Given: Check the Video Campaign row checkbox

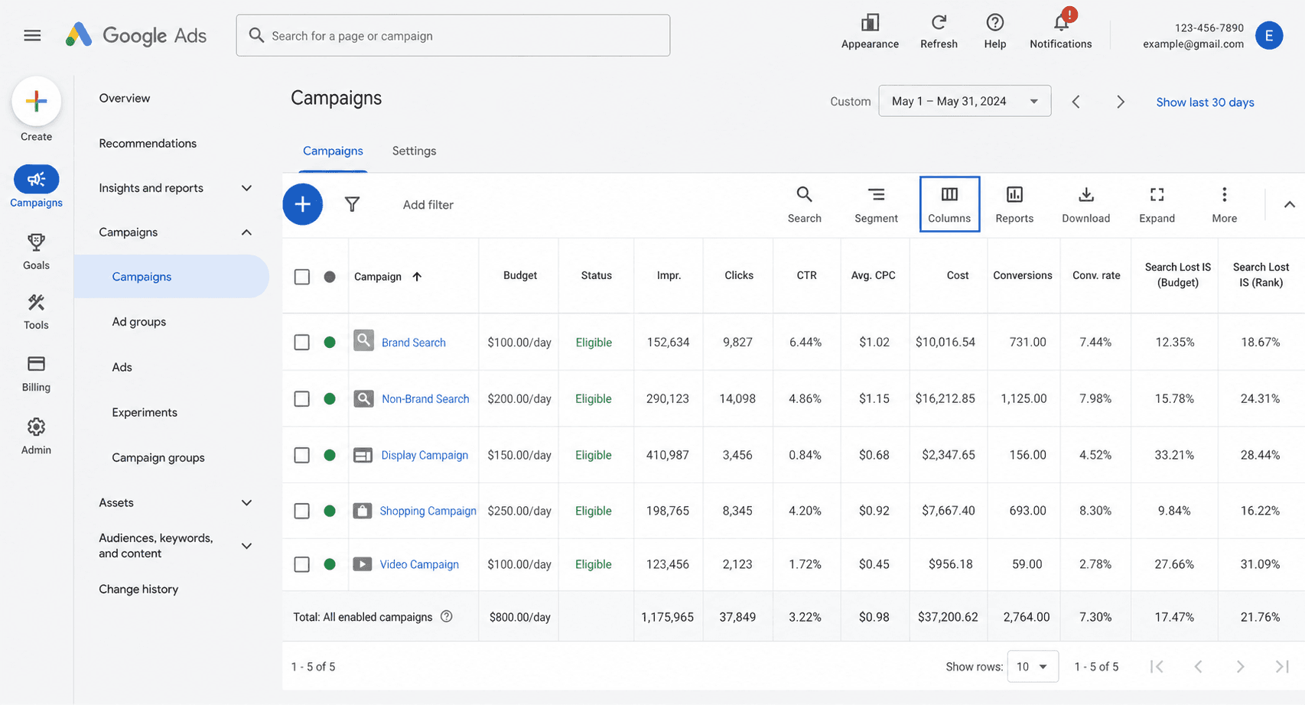Looking at the screenshot, I should tap(302, 564).
